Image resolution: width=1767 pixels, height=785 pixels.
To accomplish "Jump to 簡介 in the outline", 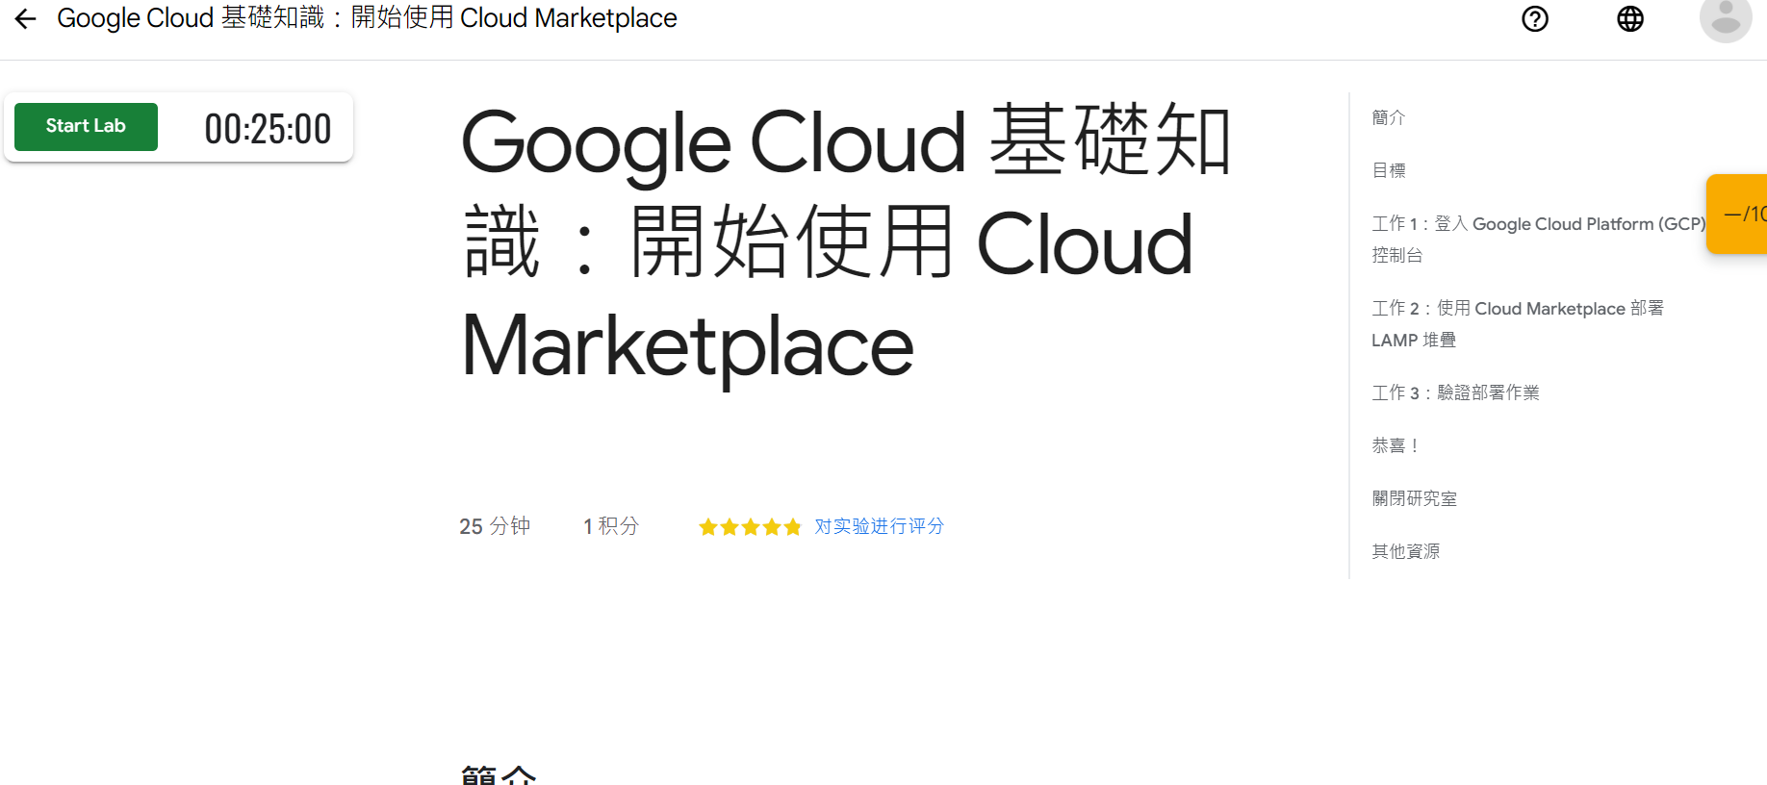I will tap(1389, 117).
